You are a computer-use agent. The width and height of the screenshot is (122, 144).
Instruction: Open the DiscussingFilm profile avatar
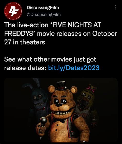13,11
